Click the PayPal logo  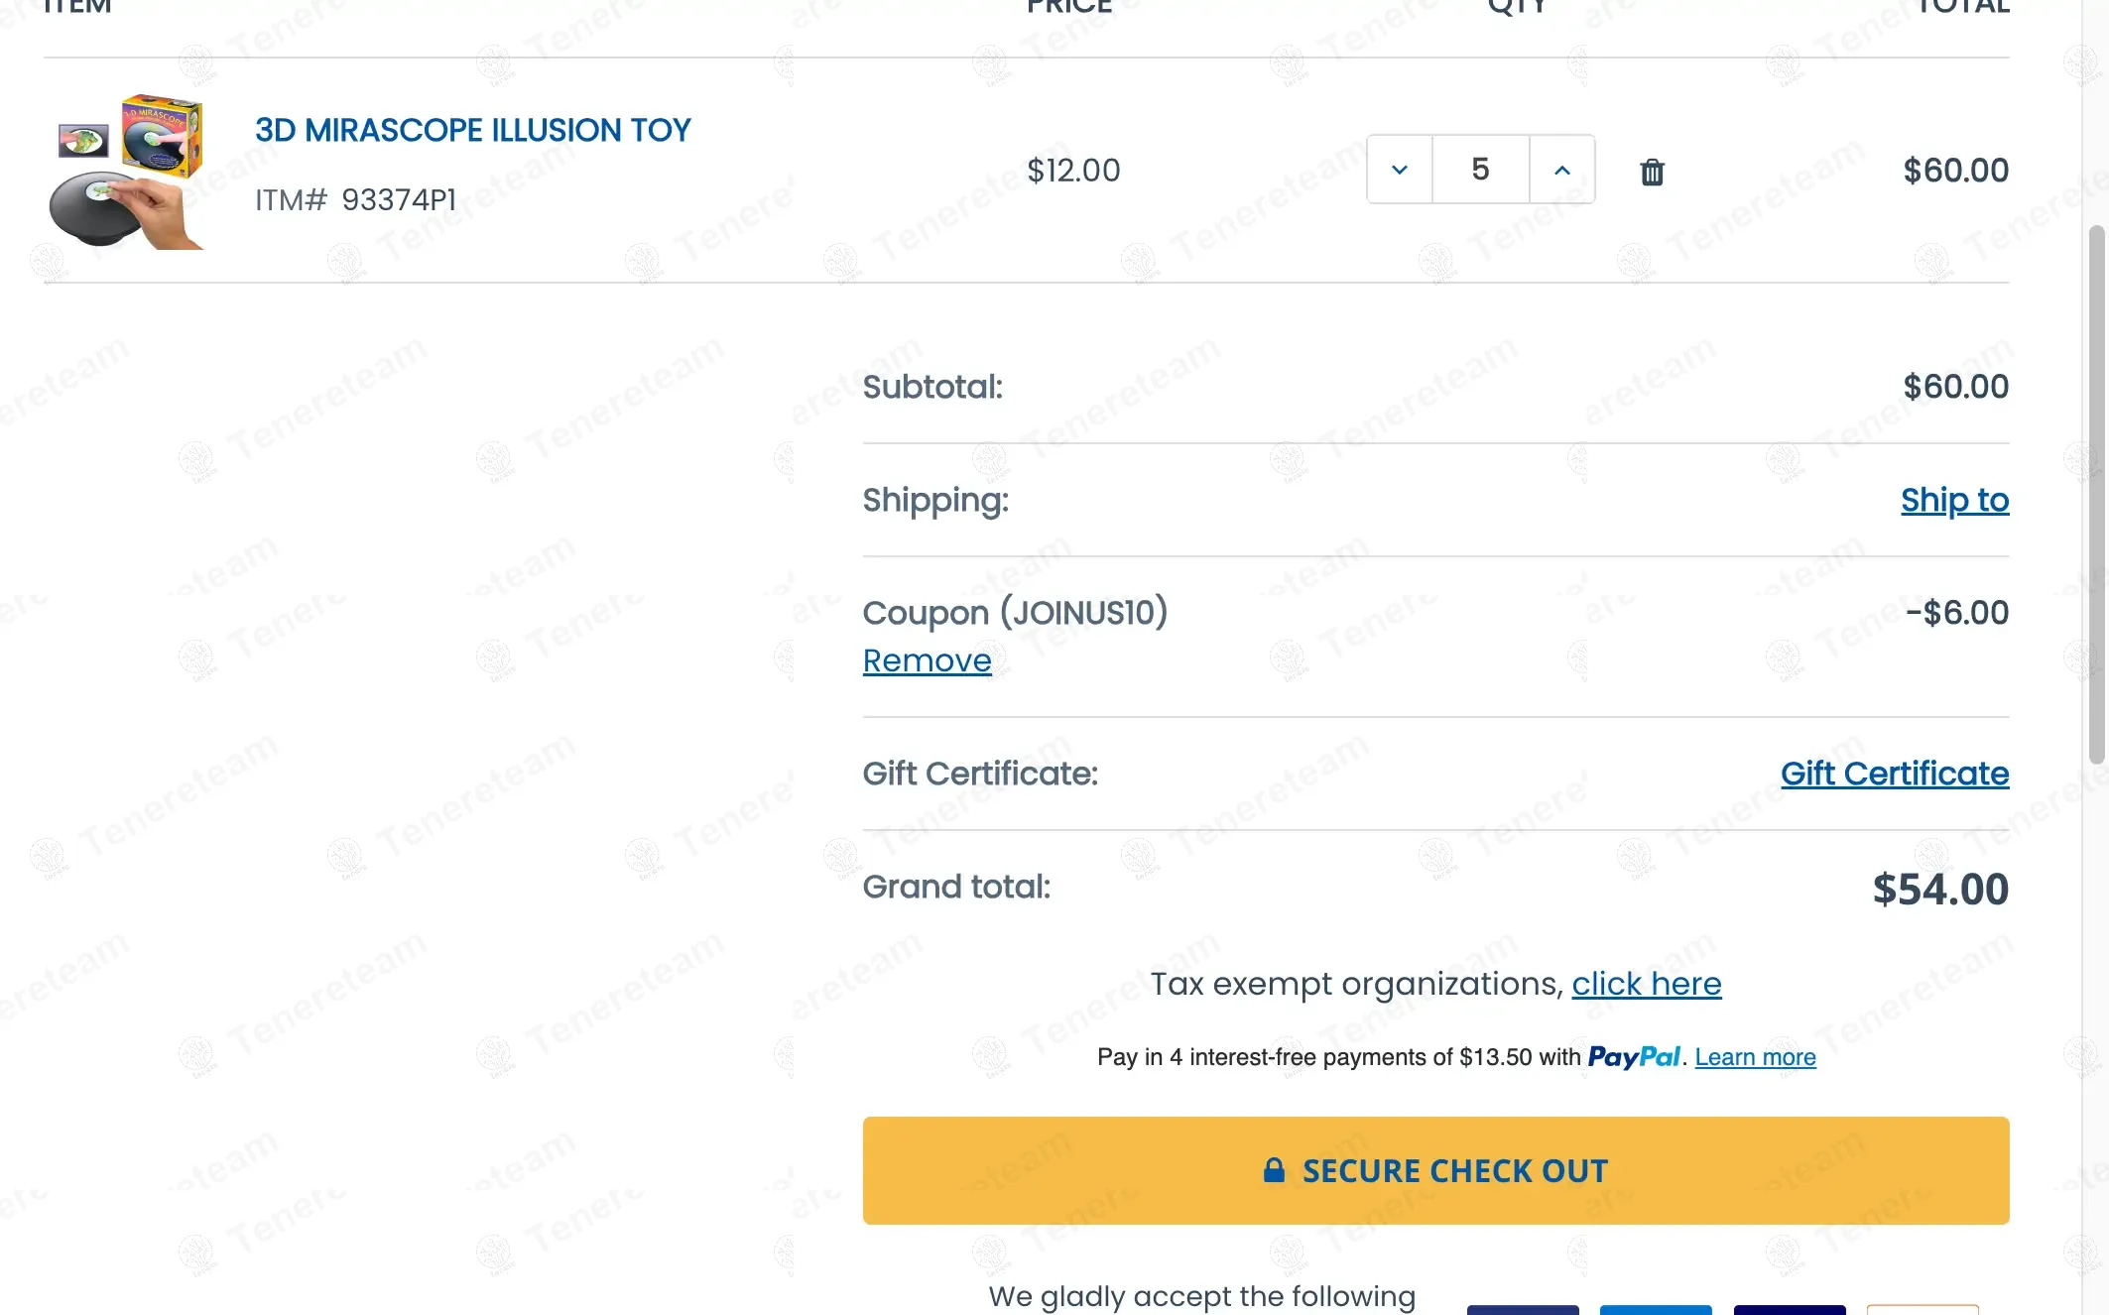1634,1056
